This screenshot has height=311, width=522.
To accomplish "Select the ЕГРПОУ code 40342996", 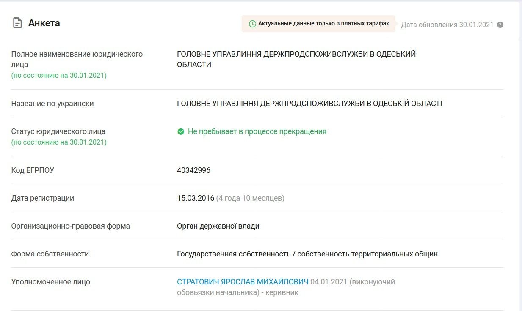I will [193, 170].
